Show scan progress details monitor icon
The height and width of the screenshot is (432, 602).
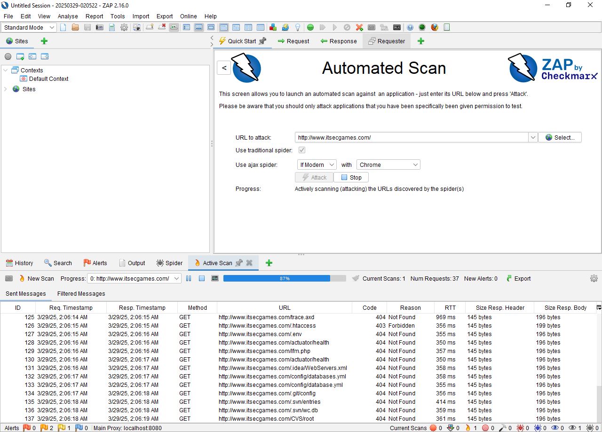coord(215,278)
